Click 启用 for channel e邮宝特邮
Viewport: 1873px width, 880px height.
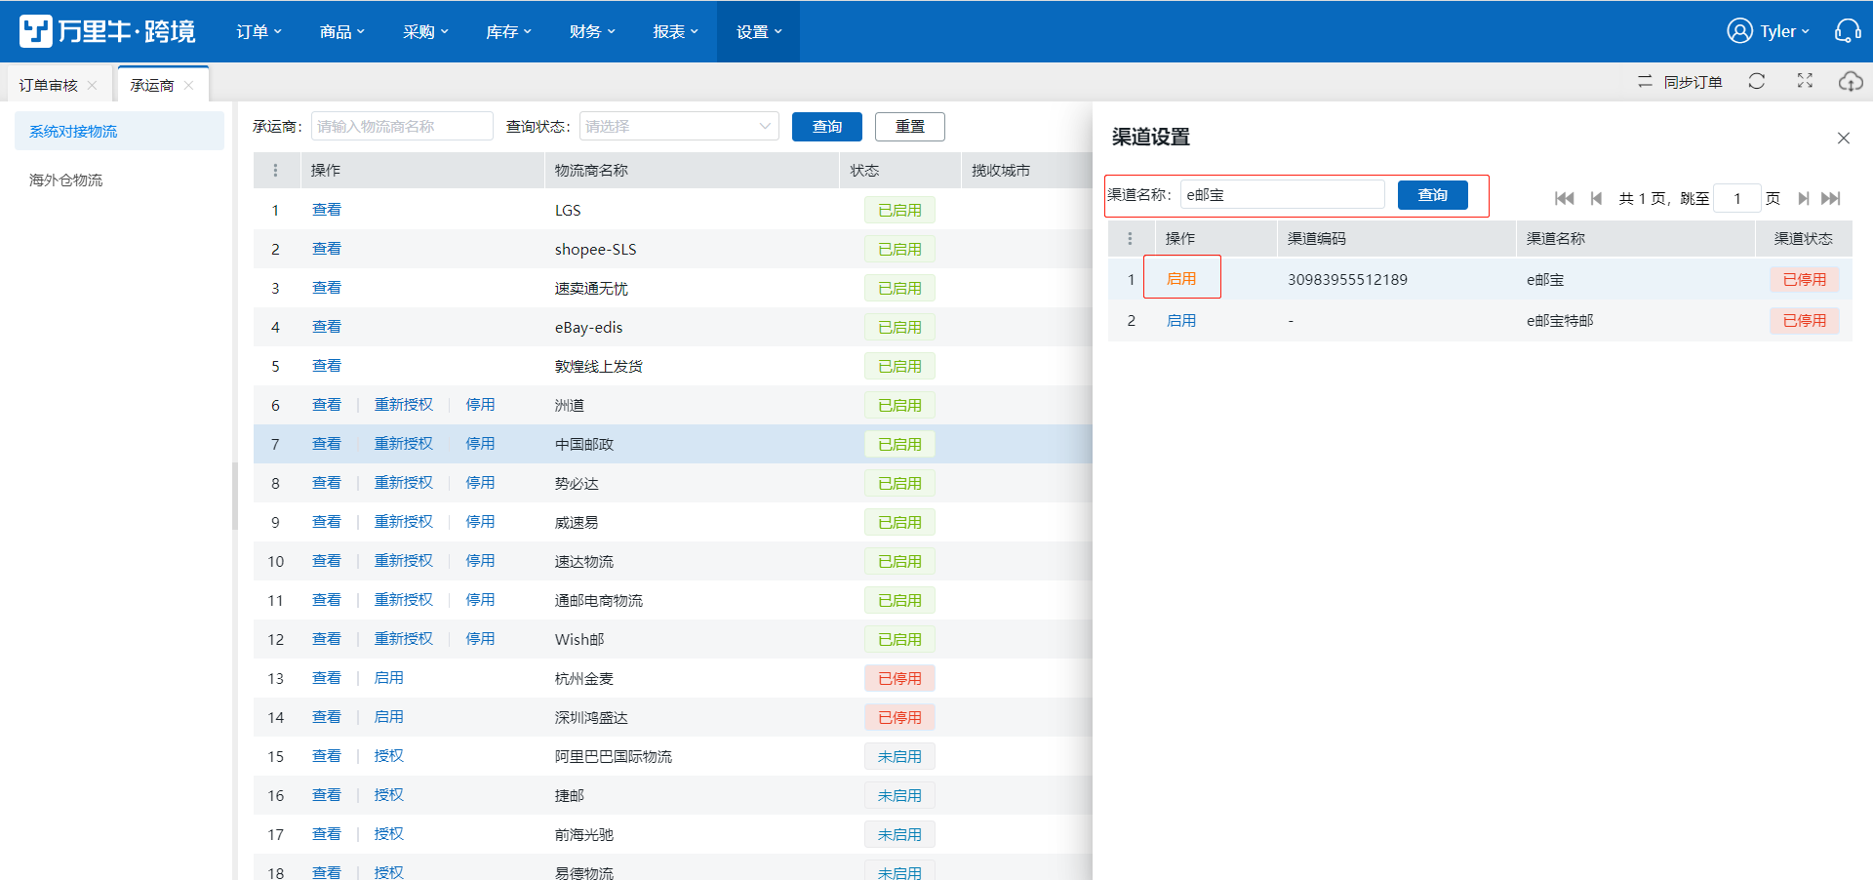[1181, 320]
